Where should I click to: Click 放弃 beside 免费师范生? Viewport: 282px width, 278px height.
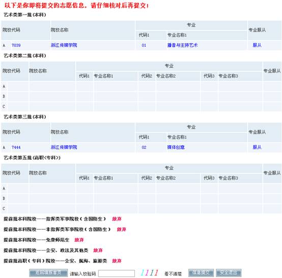tap(79, 240)
